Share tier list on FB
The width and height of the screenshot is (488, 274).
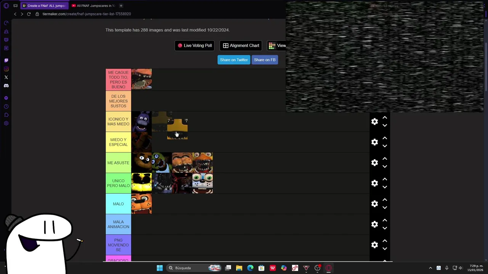(265, 60)
